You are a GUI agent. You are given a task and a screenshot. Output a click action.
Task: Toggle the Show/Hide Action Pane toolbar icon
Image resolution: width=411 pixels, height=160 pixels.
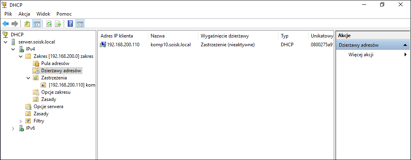pos(80,24)
